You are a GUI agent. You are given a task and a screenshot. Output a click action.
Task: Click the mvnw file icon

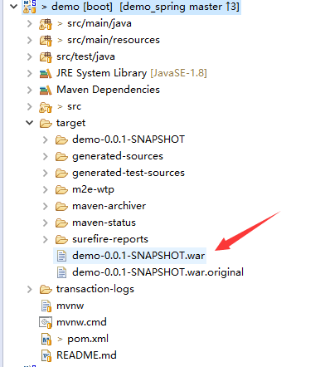coord(46,306)
